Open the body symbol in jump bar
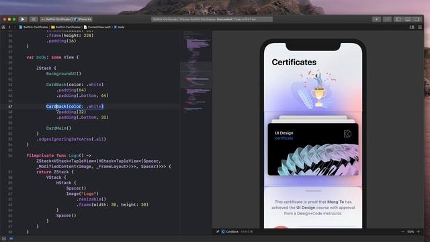The height and width of the screenshot is (242, 430). pyautogui.click(x=120, y=27)
